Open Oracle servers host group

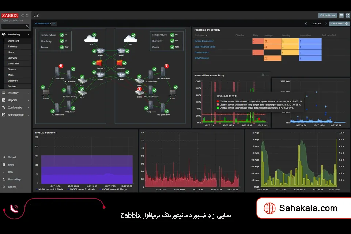(x=201, y=52)
